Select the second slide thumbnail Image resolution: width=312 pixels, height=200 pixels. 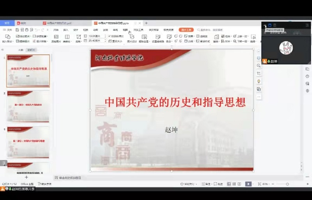tap(28, 106)
